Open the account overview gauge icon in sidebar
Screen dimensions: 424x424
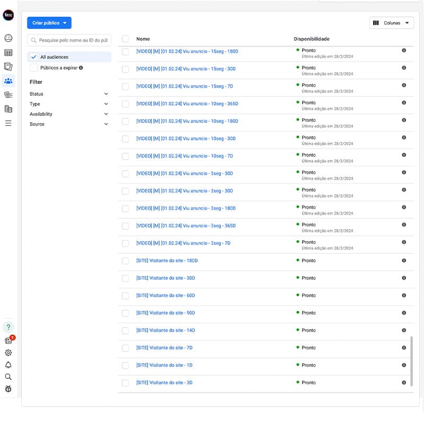point(8,38)
